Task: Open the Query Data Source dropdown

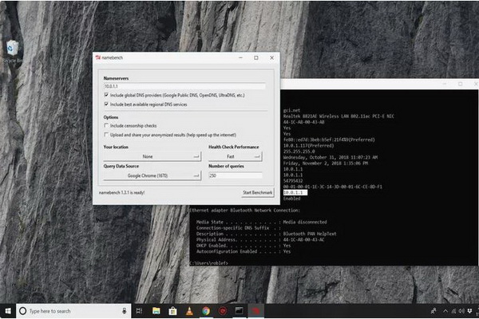Action: click(x=152, y=175)
